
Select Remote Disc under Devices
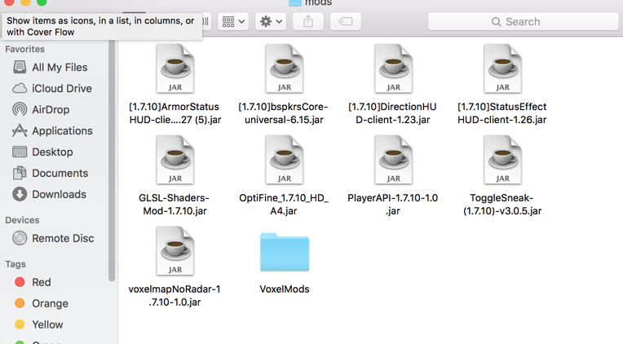[54, 238]
